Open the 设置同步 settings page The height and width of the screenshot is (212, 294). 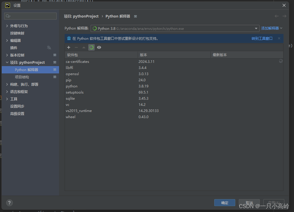point(17,106)
